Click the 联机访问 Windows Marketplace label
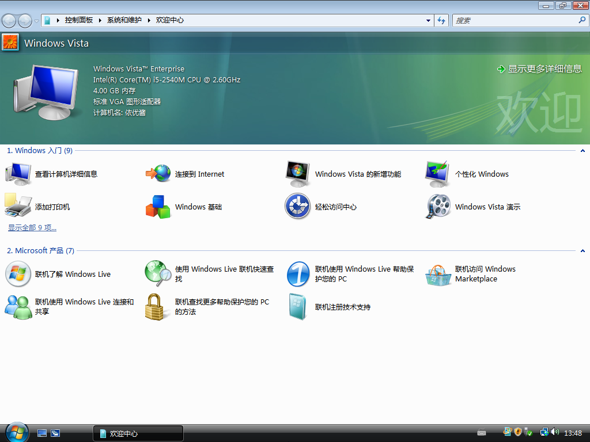The image size is (590, 442). (x=485, y=274)
